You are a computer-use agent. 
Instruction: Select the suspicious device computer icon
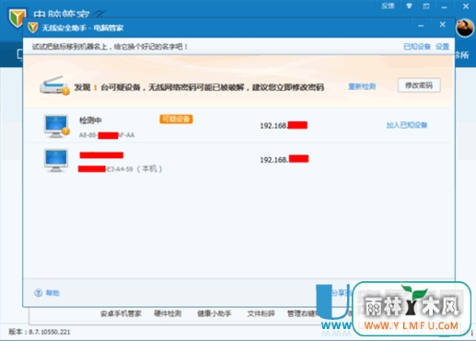pyautogui.click(x=56, y=126)
